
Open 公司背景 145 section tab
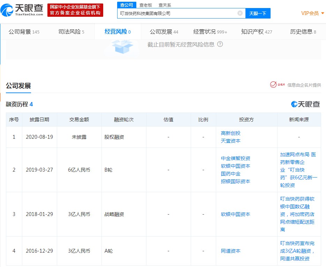click(24, 32)
